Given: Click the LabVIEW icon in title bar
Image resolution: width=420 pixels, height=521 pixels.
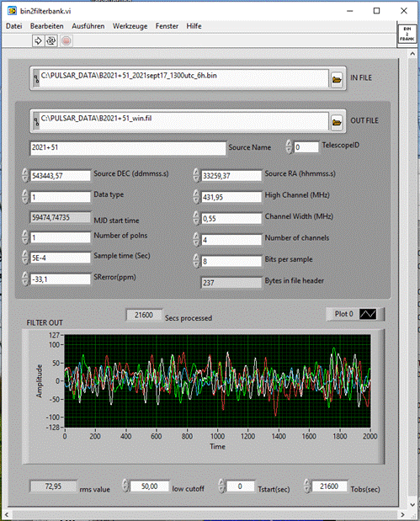Looking at the screenshot, I should click(12, 11).
